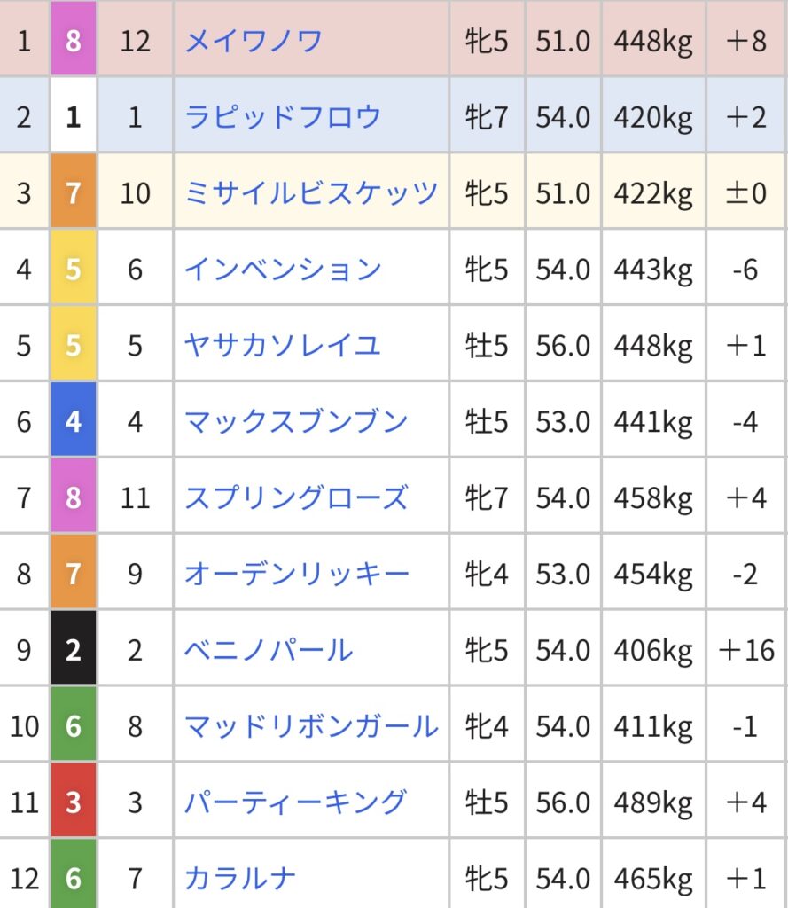Open the カラルナ horse link
The height and width of the screenshot is (908, 788).
click(240, 879)
